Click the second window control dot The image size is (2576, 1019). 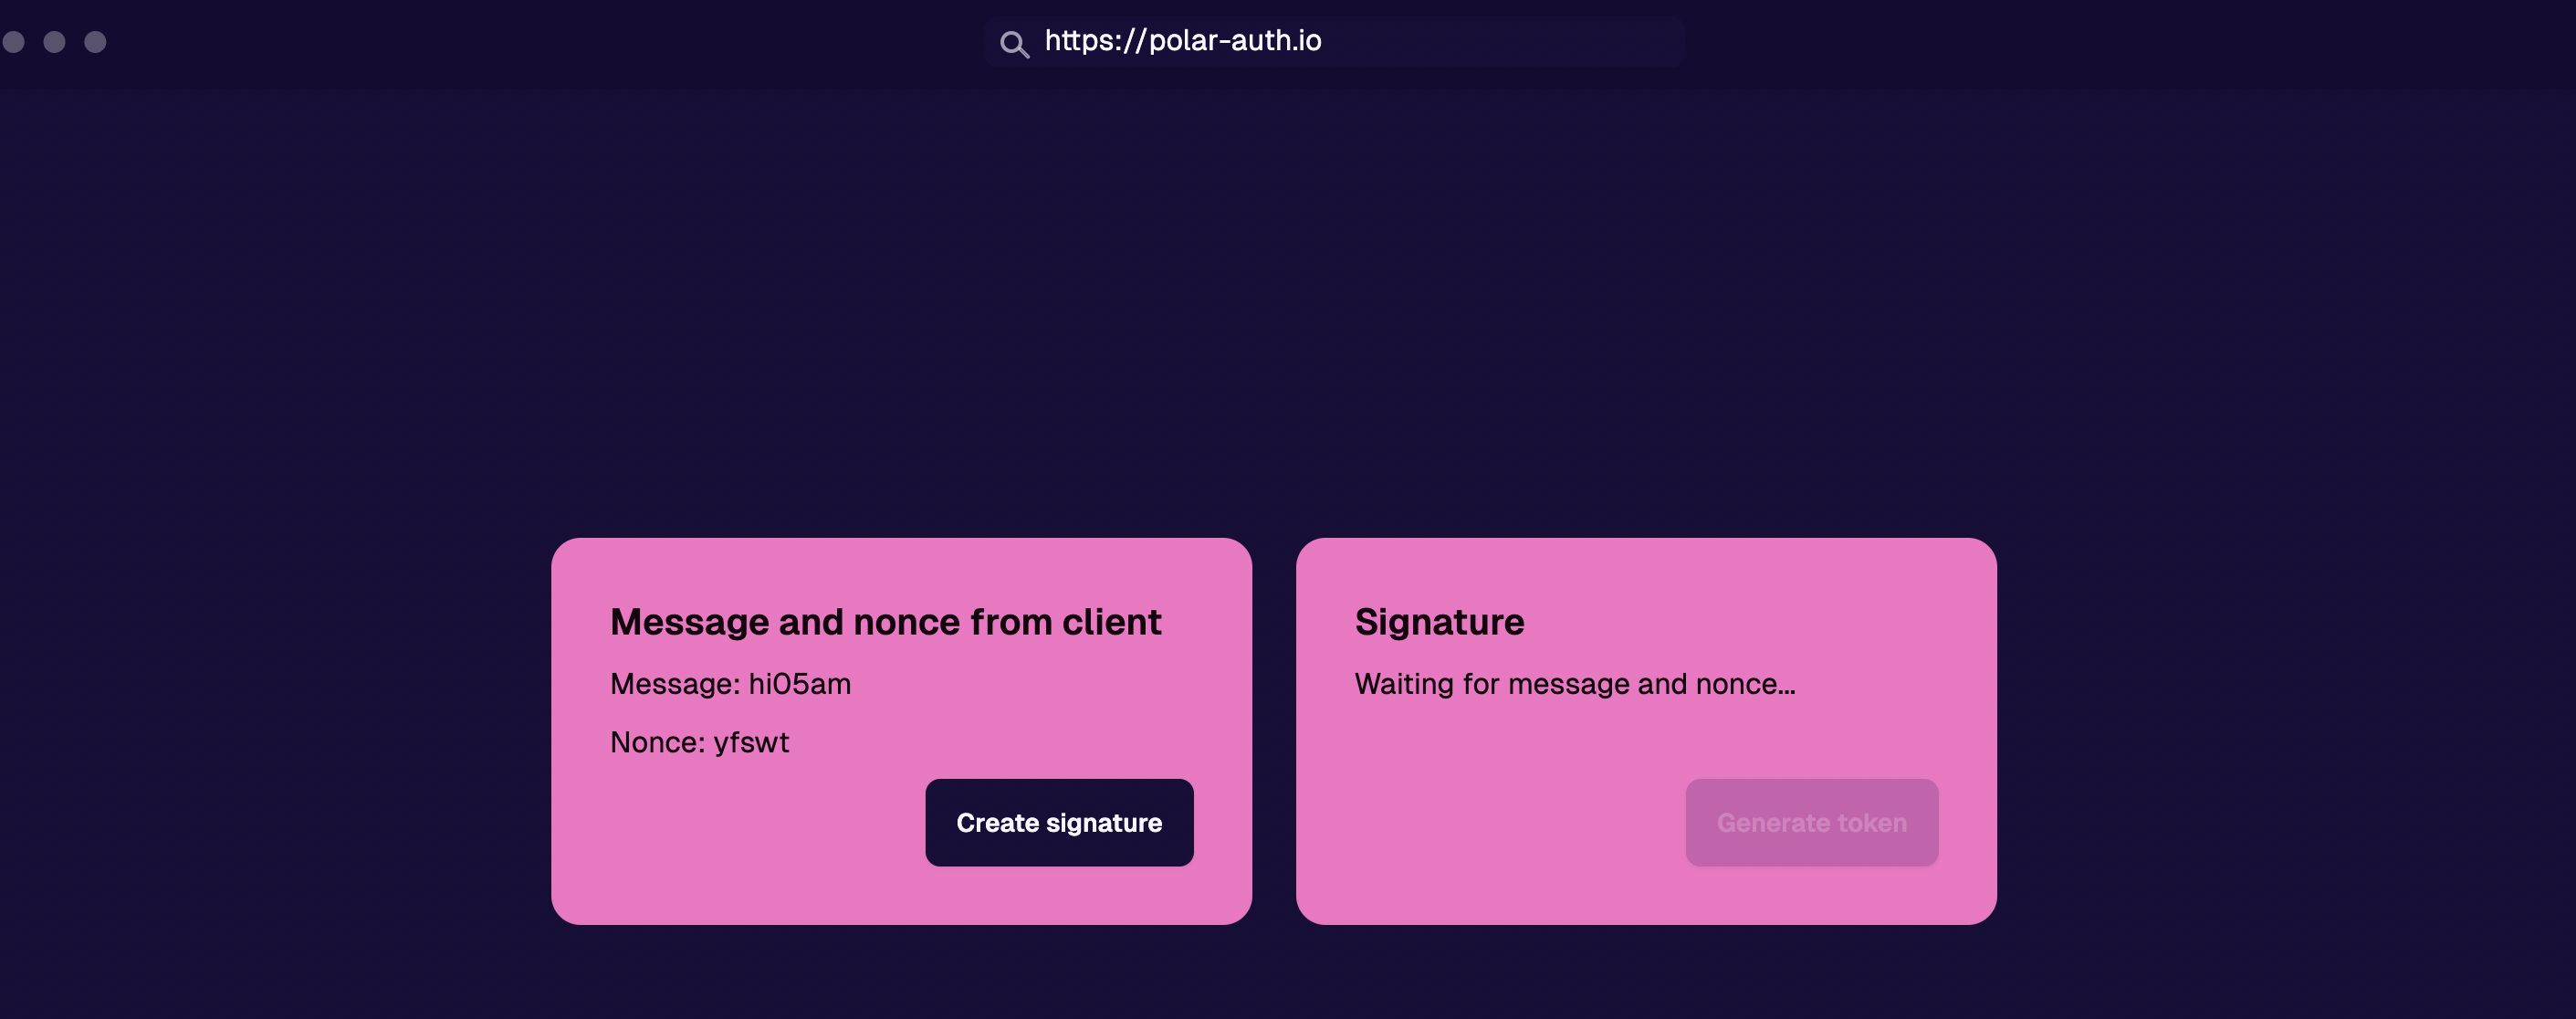(x=55, y=42)
